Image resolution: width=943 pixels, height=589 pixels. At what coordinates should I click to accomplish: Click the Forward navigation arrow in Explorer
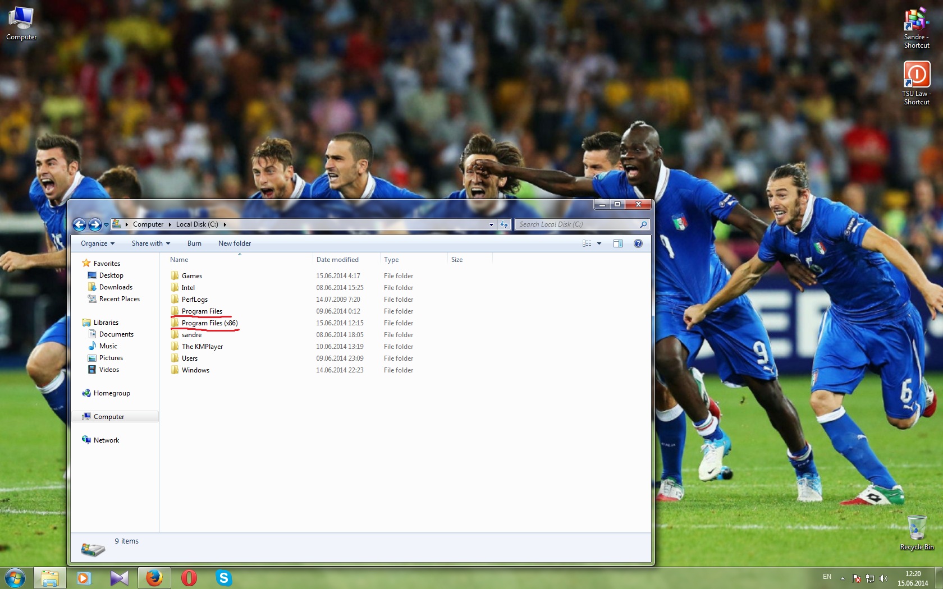coord(95,224)
